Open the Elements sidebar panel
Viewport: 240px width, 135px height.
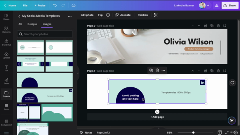pyautogui.click(x=6, y=30)
